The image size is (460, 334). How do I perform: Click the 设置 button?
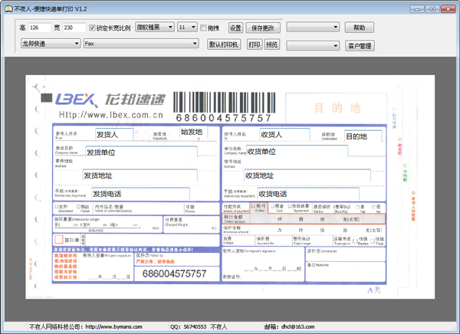235,28
